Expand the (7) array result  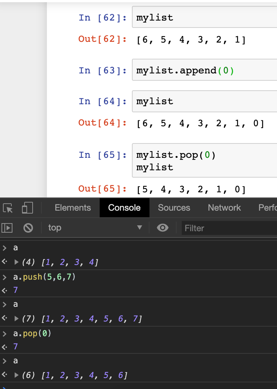click(x=16, y=319)
